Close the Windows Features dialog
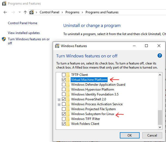Screen dimensions: 166x142 tap(159, 46)
